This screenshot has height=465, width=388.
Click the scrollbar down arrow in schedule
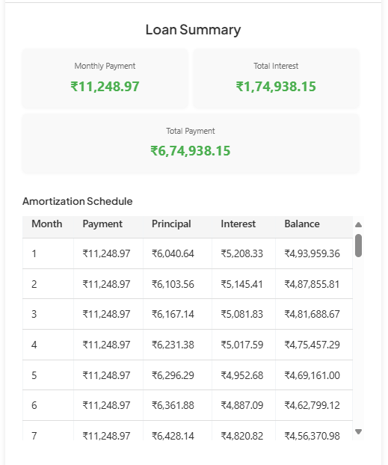point(358,432)
